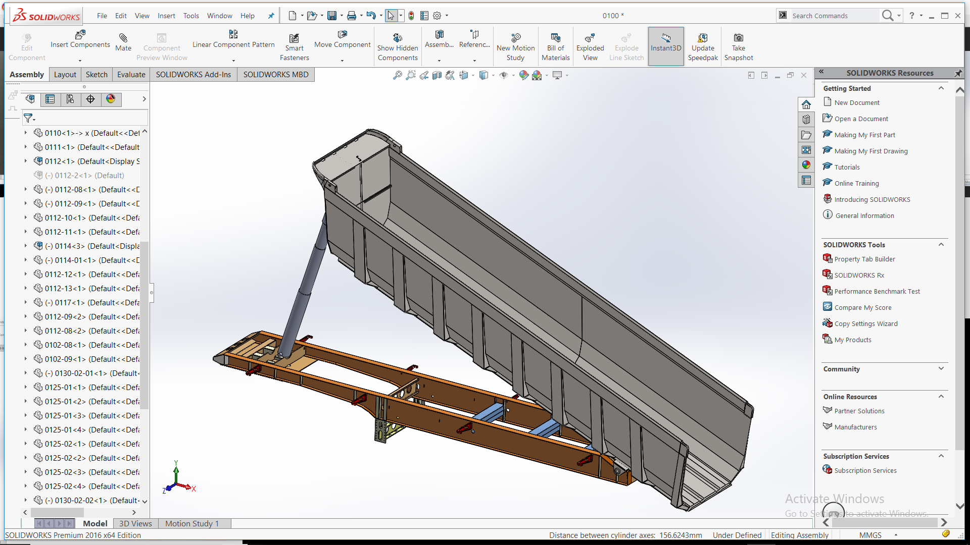
Task: Pin the SOLIDWORKS Resources task pane
Action: pyautogui.click(x=958, y=73)
